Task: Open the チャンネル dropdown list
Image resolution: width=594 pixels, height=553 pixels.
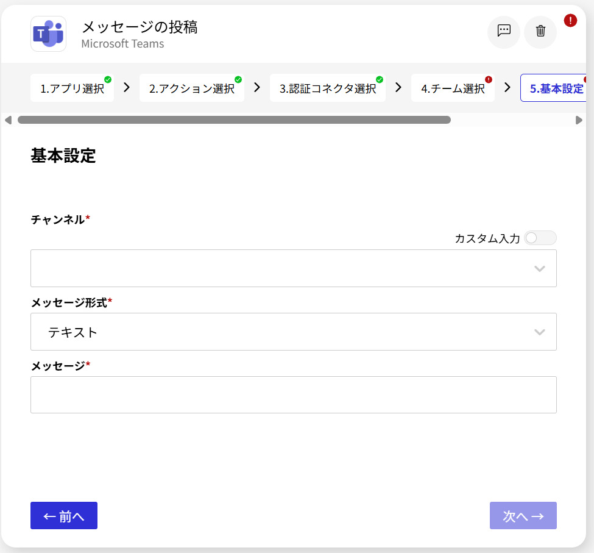Action: tap(293, 268)
